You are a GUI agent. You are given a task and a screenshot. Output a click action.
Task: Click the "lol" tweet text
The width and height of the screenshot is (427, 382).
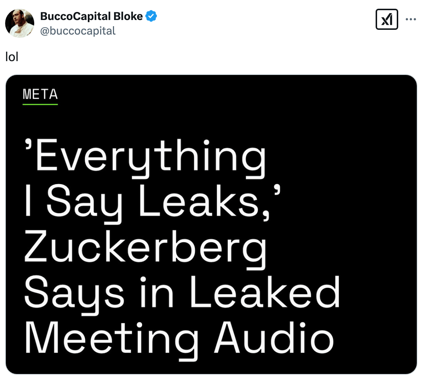12,57
